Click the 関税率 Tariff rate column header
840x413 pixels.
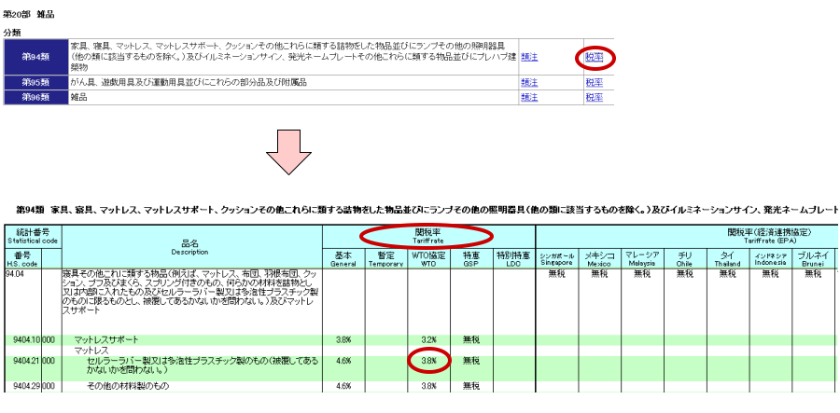point(428,235)
